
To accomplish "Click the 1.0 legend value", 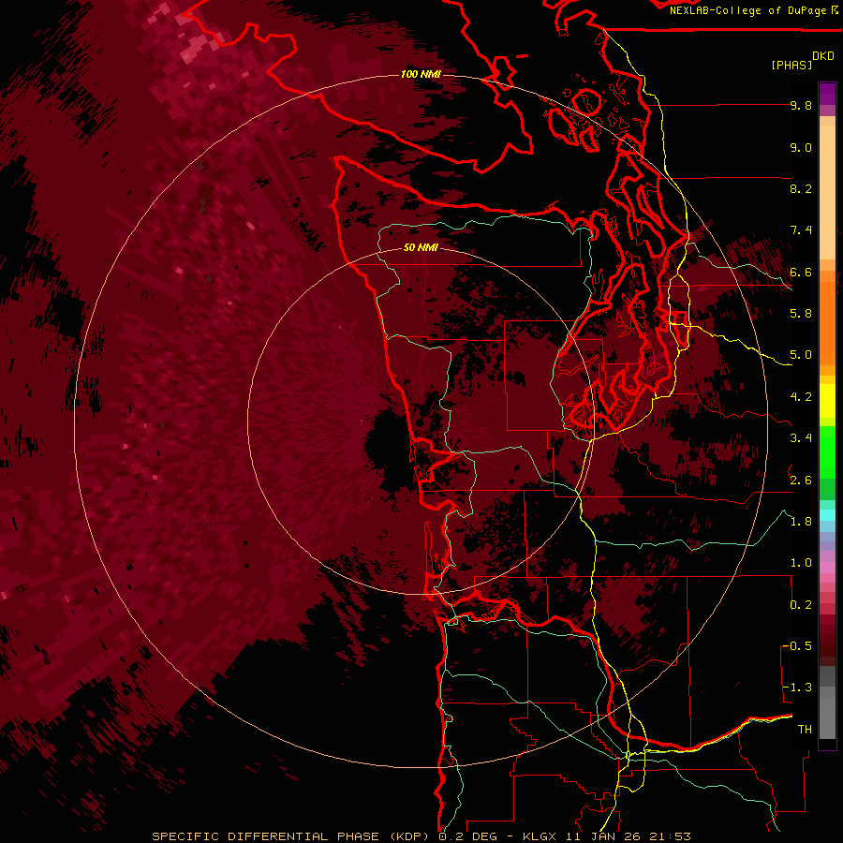I will click(801, 563).
